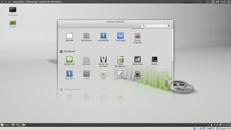Open the web browser launcher in panel
This screenshot has width=231, height=130.
(x=18, y=125)
